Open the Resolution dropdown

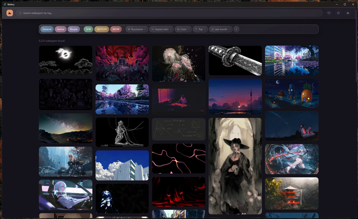[x=137, y=29]
